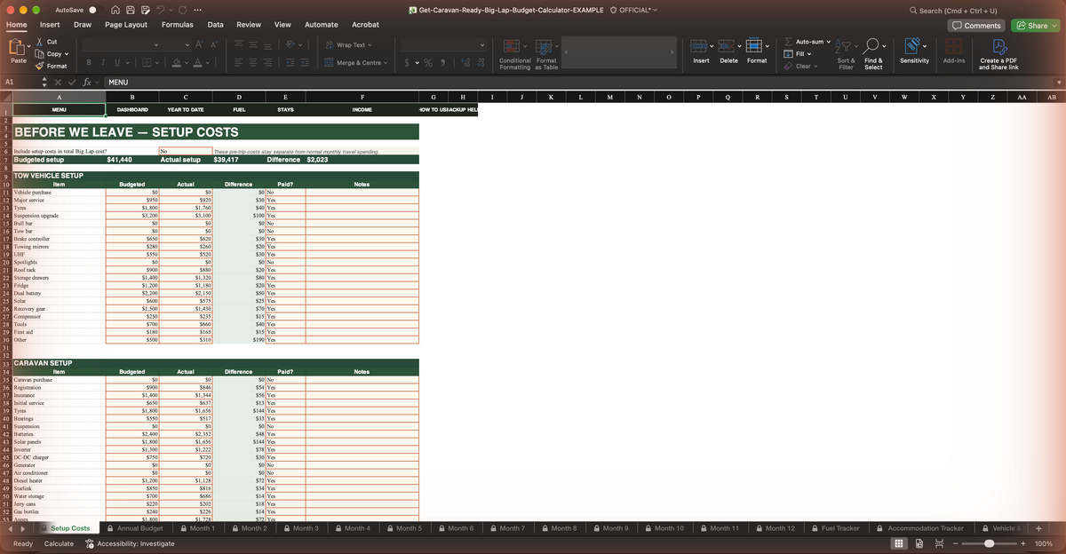Switch to the Fuel Tracker sheet tab
The height and width of the screenshot is (554, 1066).
click(834, 528)
